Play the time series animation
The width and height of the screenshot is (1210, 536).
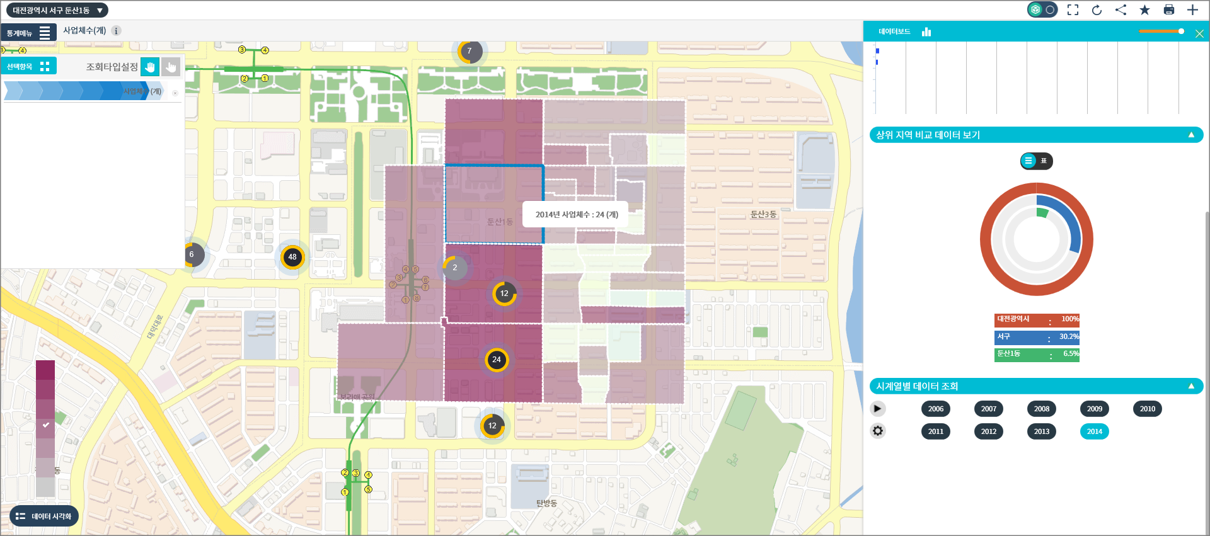click(x=877, y=409)
